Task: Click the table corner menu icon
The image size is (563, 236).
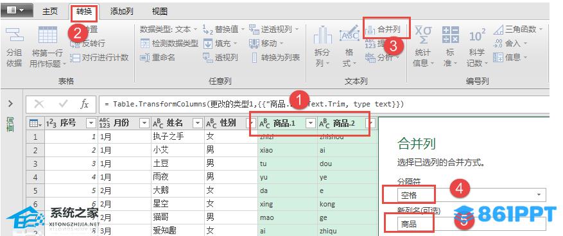Action: (35, 123)
